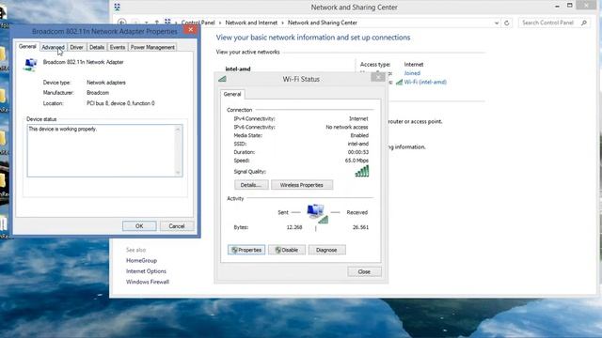
Task: Click the Details... button in Wi-Fi Status
Action: [251, 185]
